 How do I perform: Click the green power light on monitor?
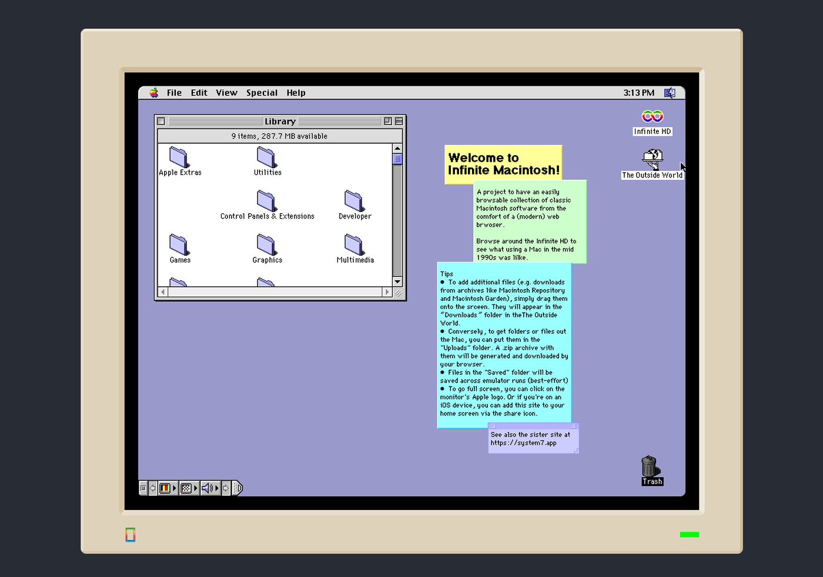[690, 535]
